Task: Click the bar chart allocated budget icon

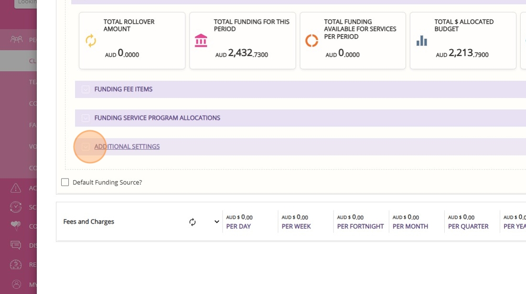Action: [421, 41]
